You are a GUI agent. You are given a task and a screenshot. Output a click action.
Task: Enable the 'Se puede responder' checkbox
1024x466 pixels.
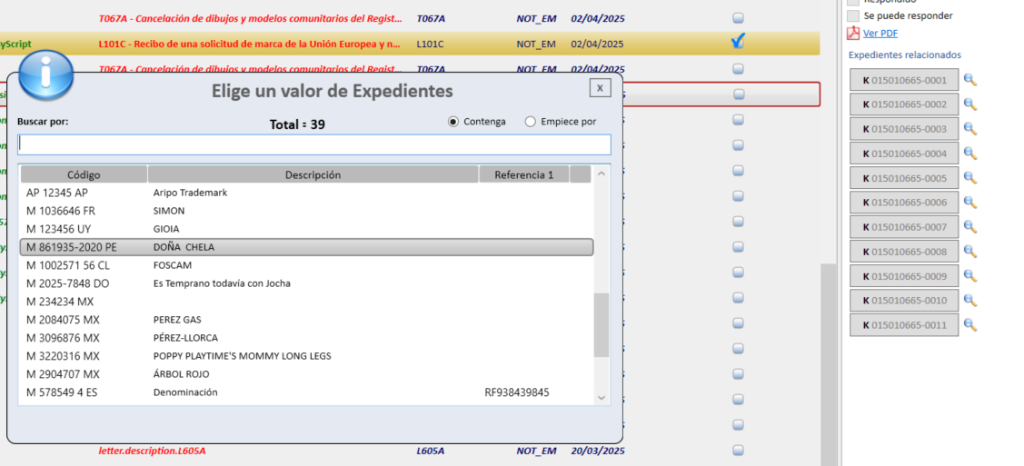click(x=853, y=15)
